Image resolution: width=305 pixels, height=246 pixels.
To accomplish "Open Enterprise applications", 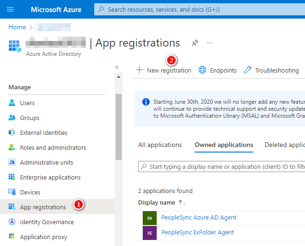I will point(50,178).
